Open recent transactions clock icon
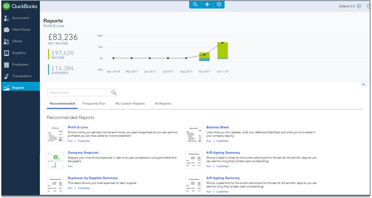 (219, 5)
